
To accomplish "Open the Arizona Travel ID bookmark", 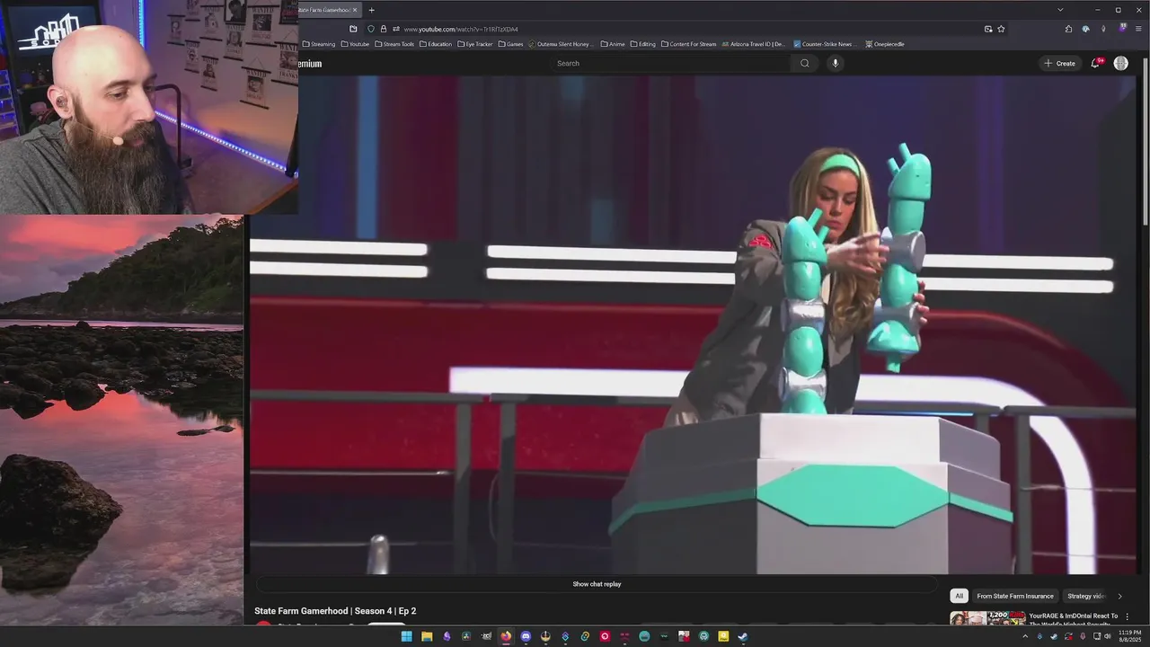I will click(x=754, y=44).
